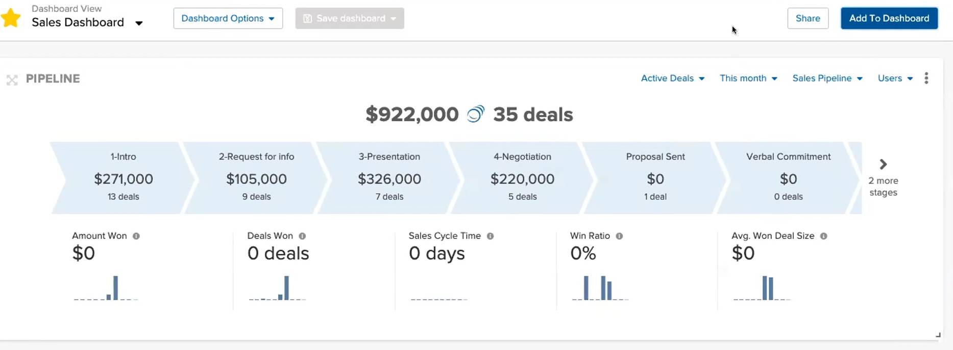The image size is (953, 350).
Task: Click the $922,000 pipeline total
Action: tap(412, 115)
